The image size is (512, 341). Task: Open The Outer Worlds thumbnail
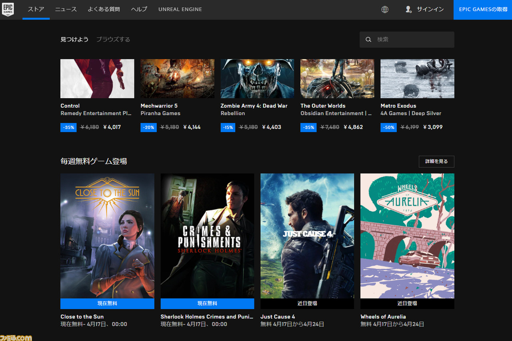pyautogui.click(x=337, y=79)
